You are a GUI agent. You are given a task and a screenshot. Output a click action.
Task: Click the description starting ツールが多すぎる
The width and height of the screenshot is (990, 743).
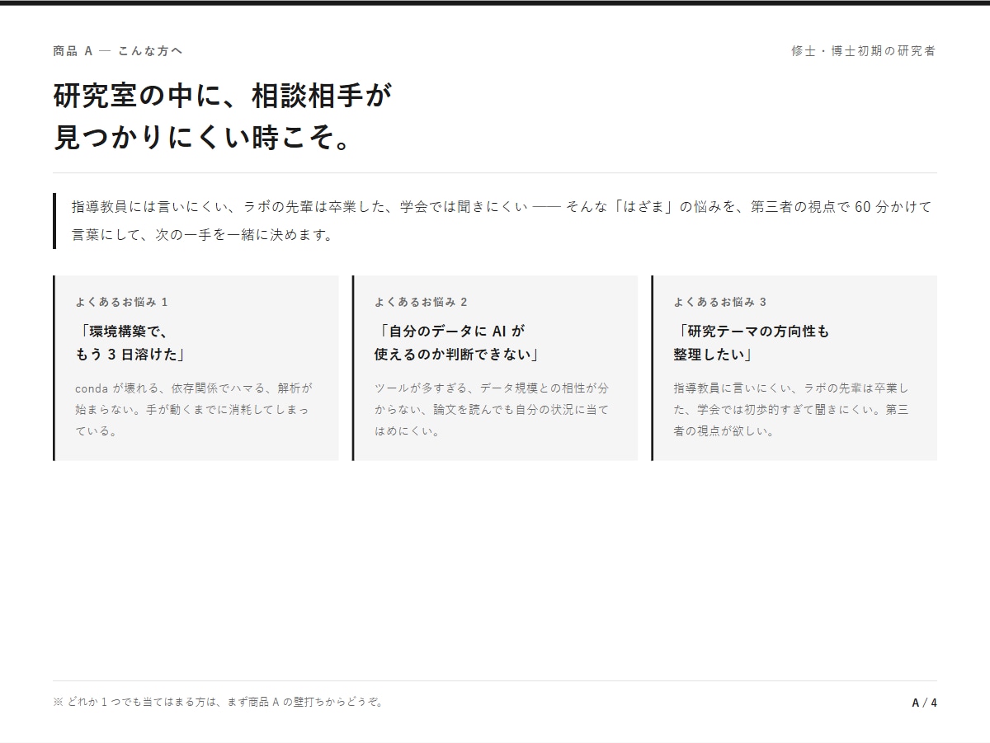click(493, 409)
